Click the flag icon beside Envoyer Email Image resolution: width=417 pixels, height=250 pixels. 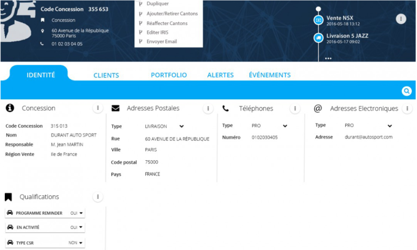coord(141,42)
